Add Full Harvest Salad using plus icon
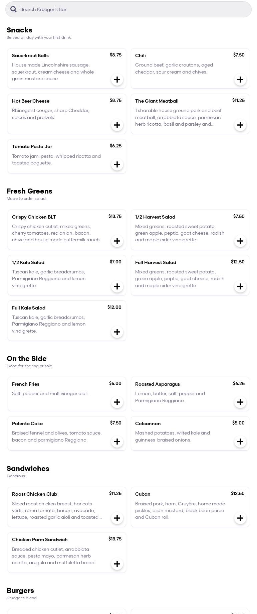Viewport: 257px width, 614px height. (240, 286)
